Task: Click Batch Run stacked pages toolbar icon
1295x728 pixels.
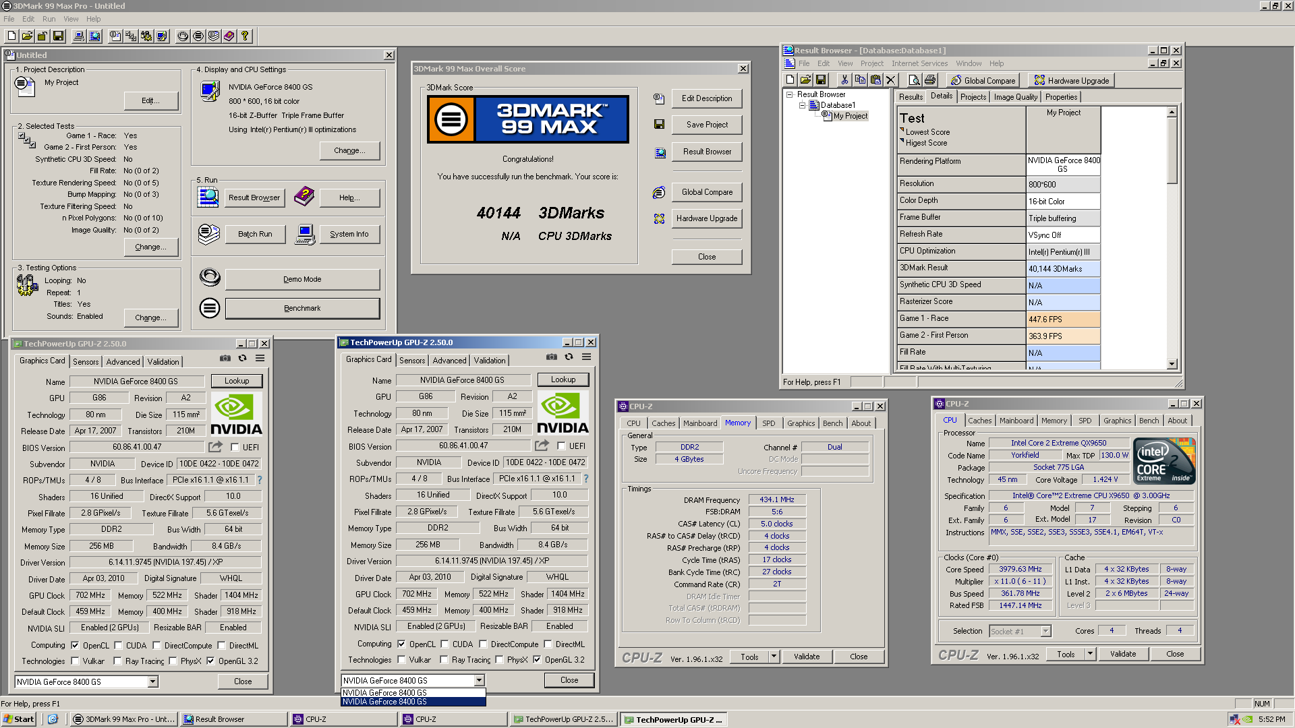Action: (x=214, y=36)
